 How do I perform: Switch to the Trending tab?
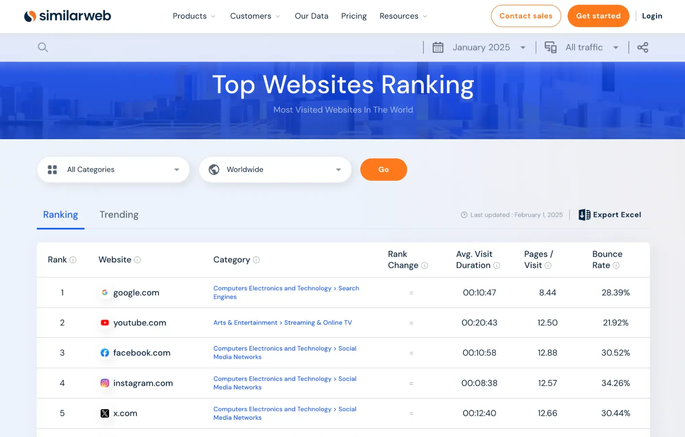point(119,215)
